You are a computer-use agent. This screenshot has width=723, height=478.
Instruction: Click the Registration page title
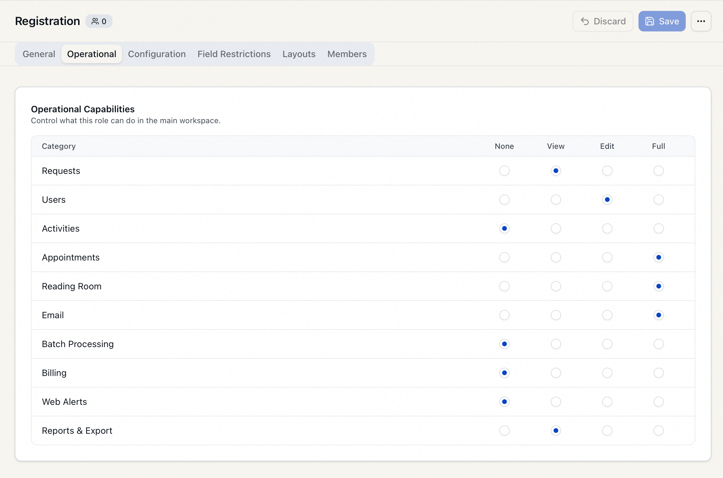click(48, 21)
